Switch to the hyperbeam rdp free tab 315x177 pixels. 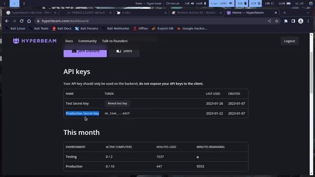(x=31, y=13)
